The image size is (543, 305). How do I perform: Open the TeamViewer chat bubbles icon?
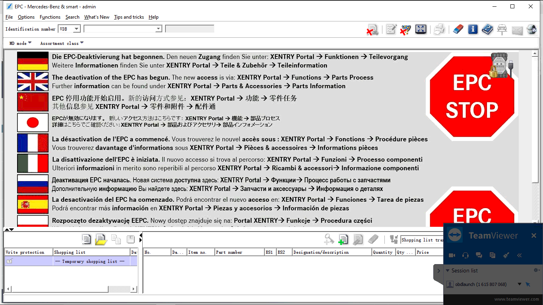point(479,255)
